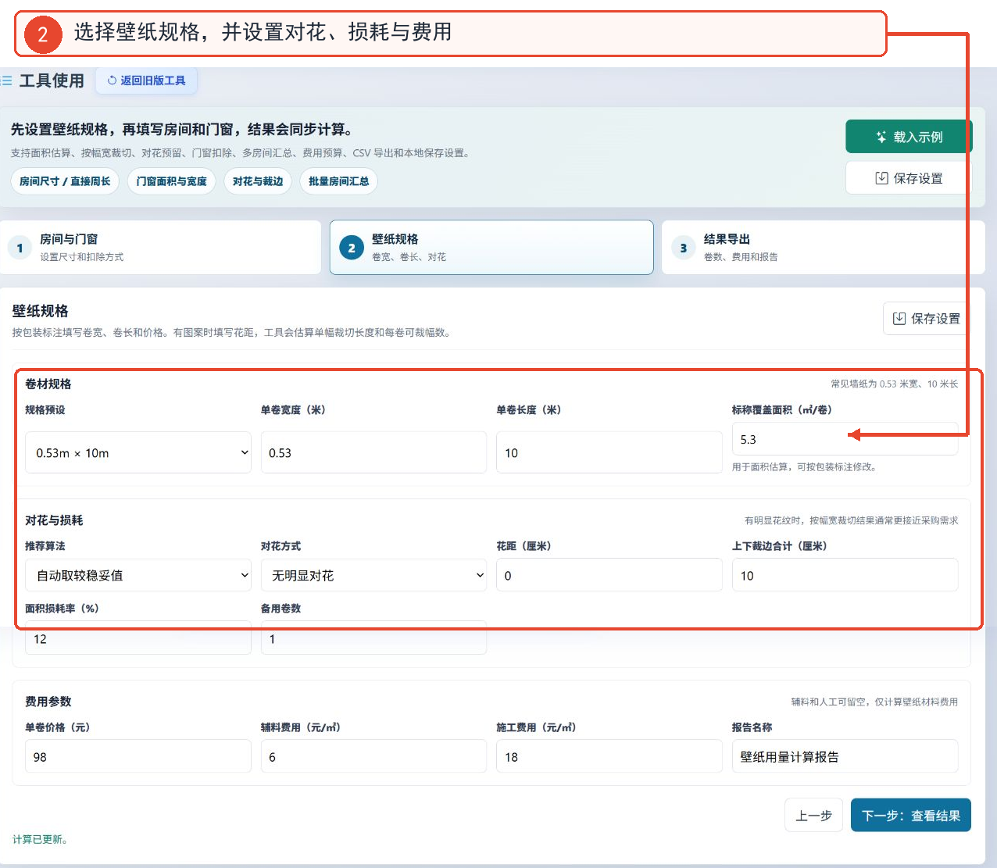Click the 批量房间汇总 tag

click(x=338, y=181)
